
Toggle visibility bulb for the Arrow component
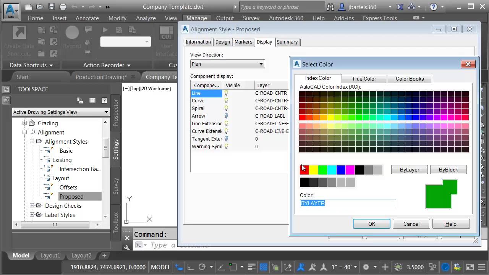point(226,116)
